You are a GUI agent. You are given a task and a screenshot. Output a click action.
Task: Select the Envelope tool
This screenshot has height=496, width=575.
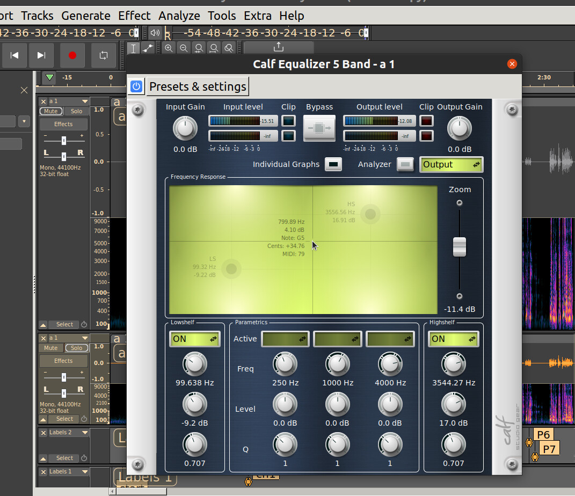(x=148, y=48)
